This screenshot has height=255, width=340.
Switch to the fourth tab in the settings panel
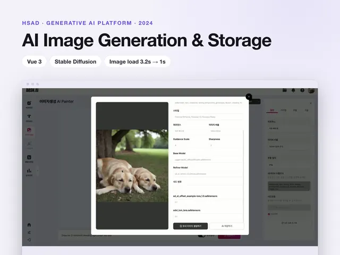click(x=307, y=110)
